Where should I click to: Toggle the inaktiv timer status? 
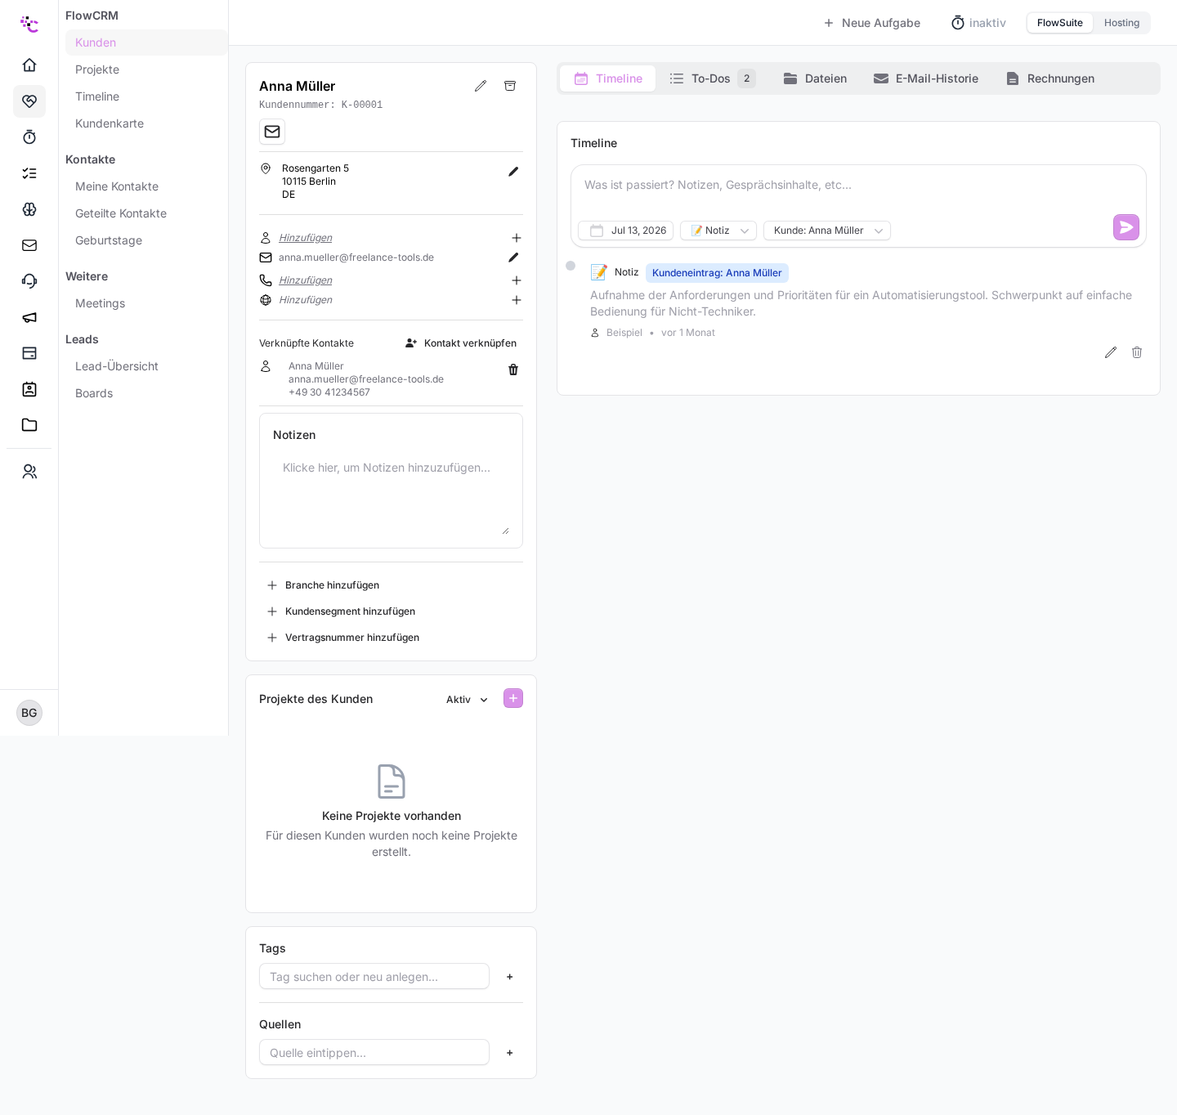point(978,23)
